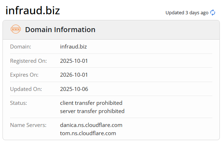The height and width of the screenshot is (143, 222).
Task: Click the Domain Information heading text
Action: pyautogui.click(x=60, y=30)
